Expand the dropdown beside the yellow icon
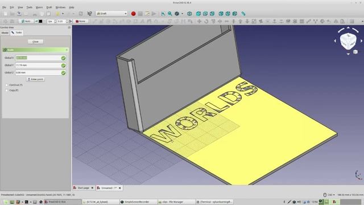 click(63, 14)
